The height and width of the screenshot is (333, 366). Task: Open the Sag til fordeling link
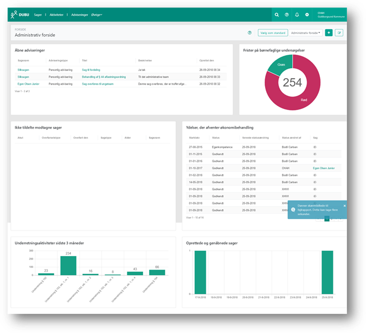point(92,70)
